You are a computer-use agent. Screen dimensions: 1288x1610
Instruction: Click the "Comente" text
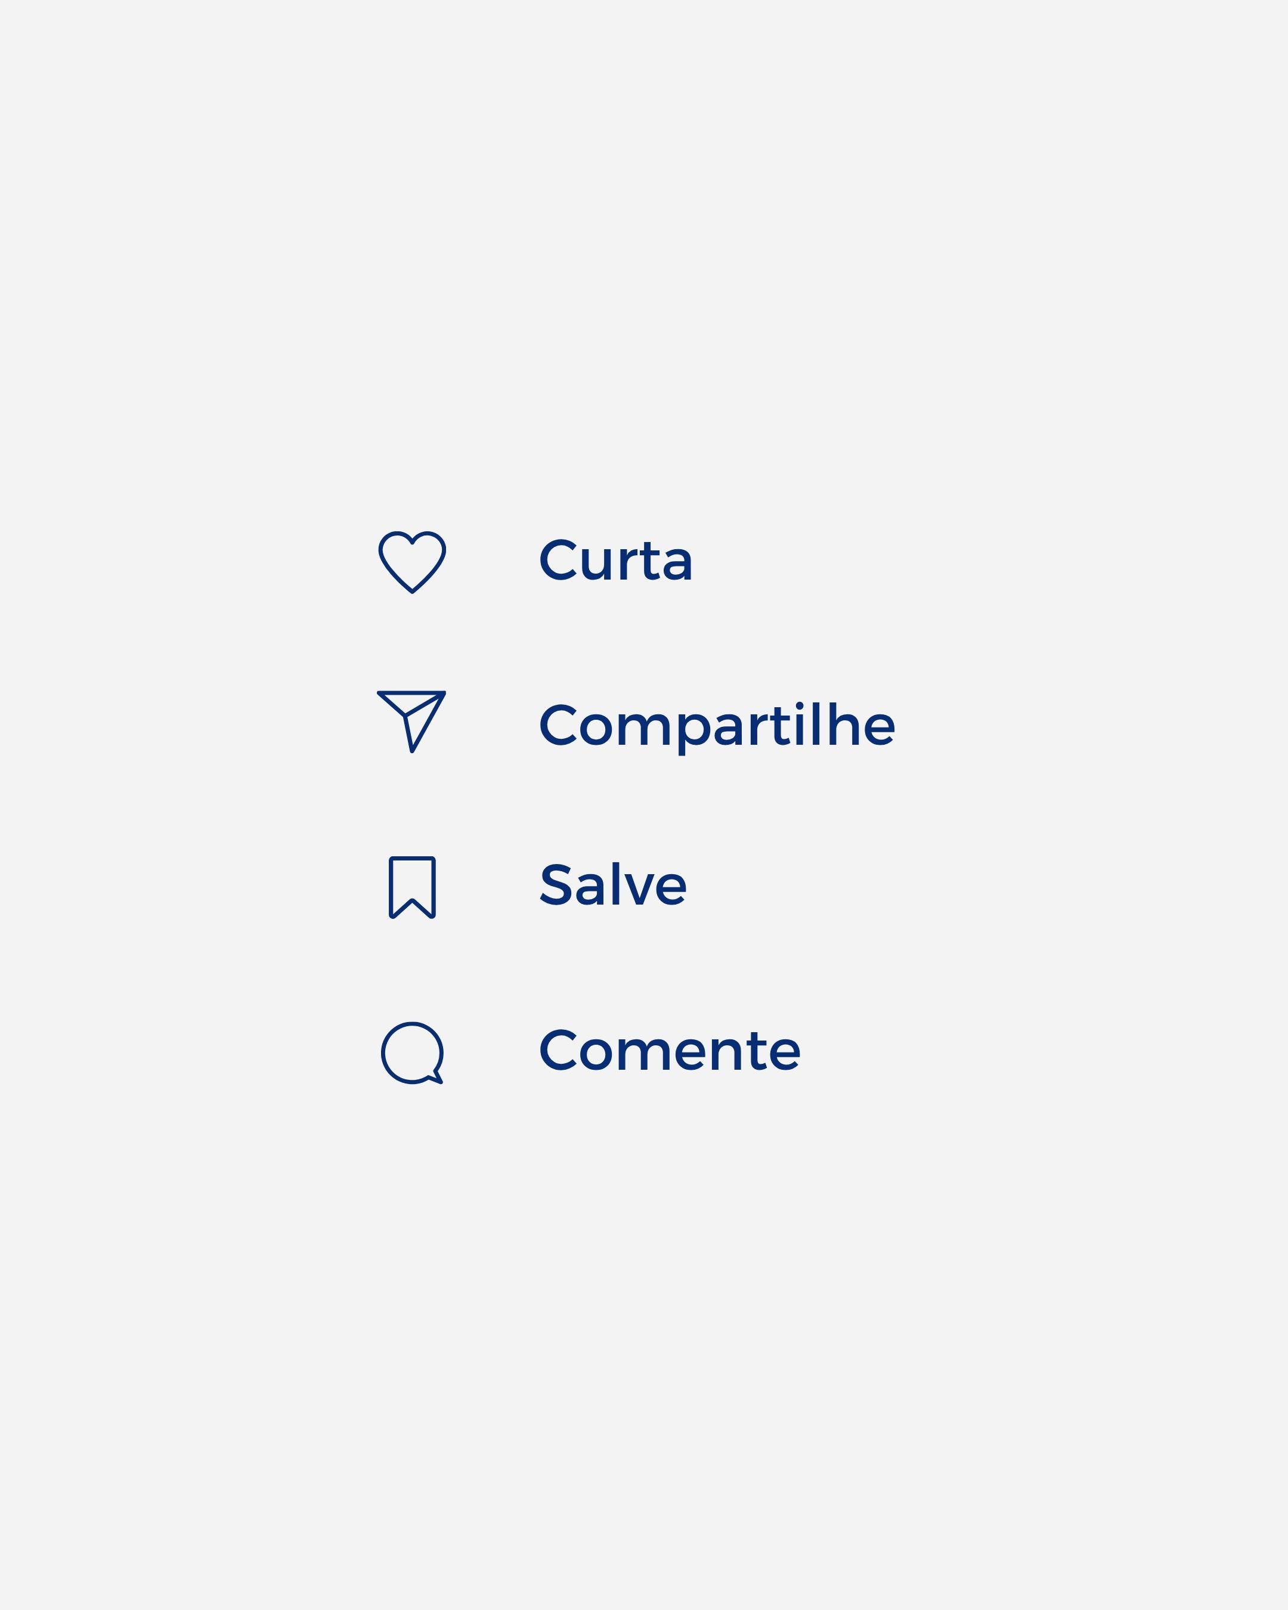670,1051
